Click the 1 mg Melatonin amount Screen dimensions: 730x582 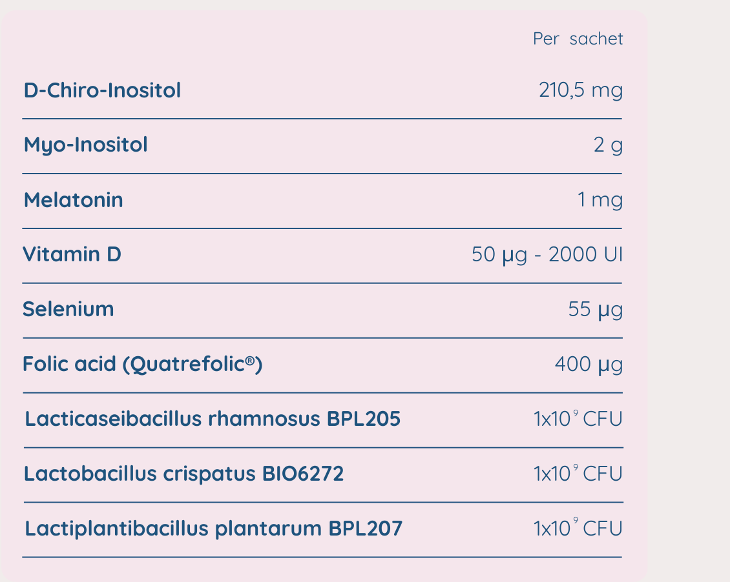coord(600,200)
